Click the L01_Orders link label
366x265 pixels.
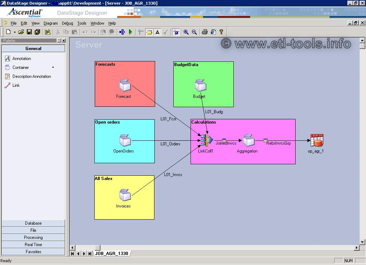170,144
